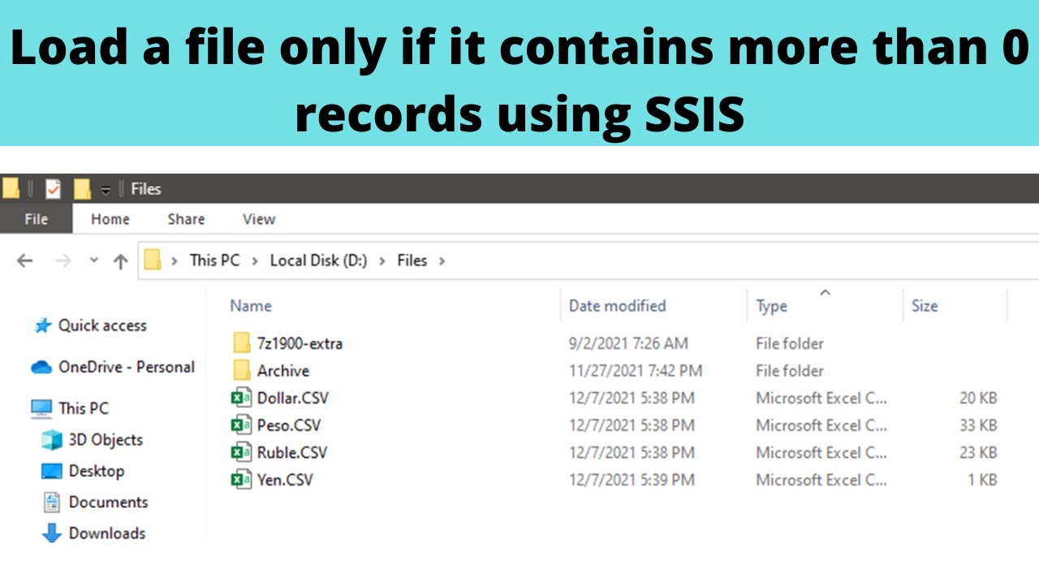Click the properties checkmark icon in title bar
This screenshot has width=1039, height=584.
(x=53, y=189)
